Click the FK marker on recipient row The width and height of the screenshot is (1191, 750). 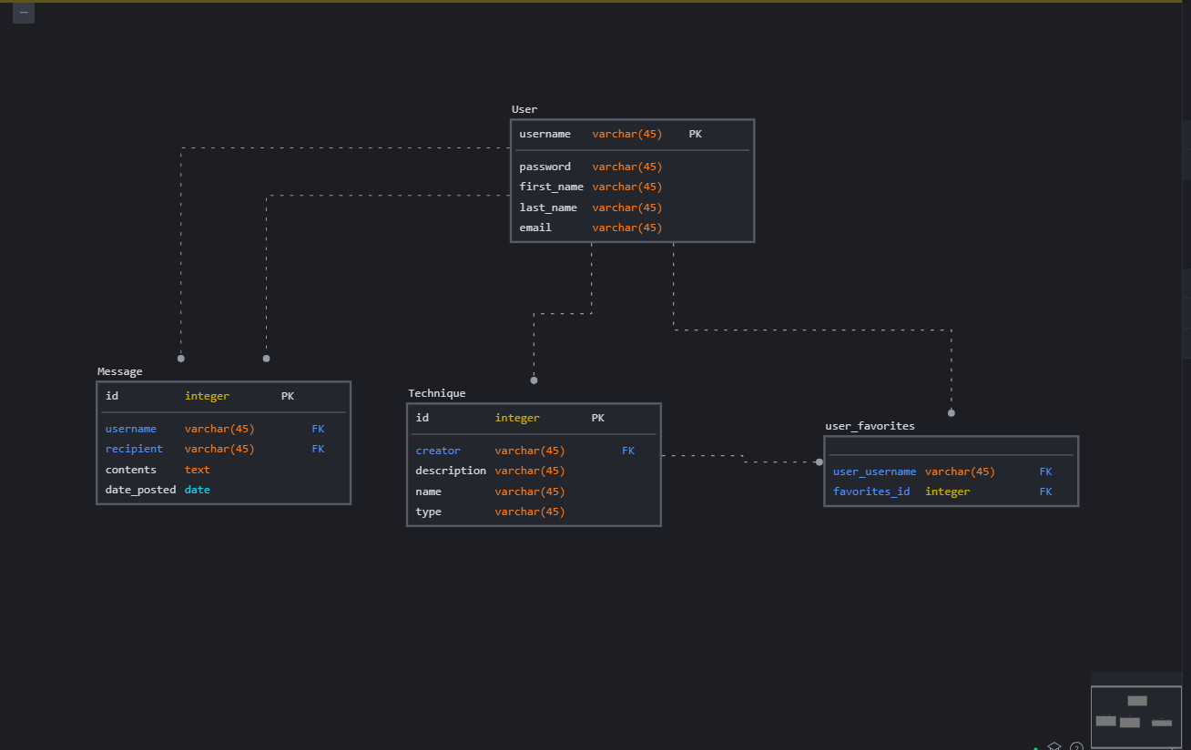[x=318, y=449]
